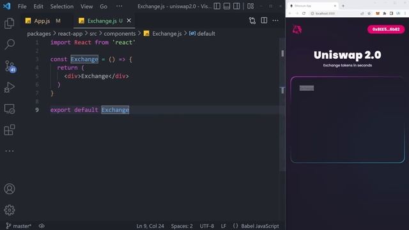The width and height of the screenshot is (409, 230).
Task: Open the Search view in activity bar
Action: (10, 44)
